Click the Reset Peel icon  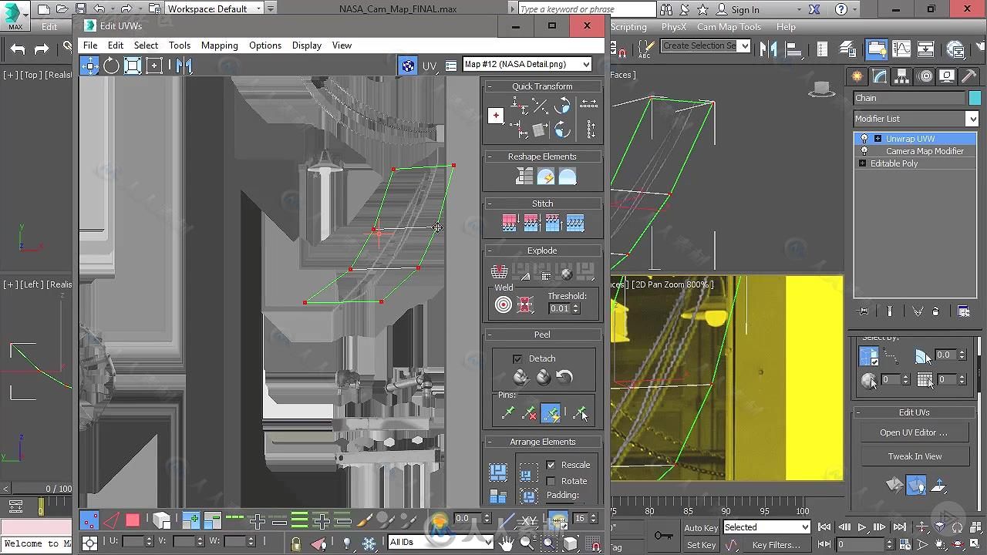coord(564,377)
